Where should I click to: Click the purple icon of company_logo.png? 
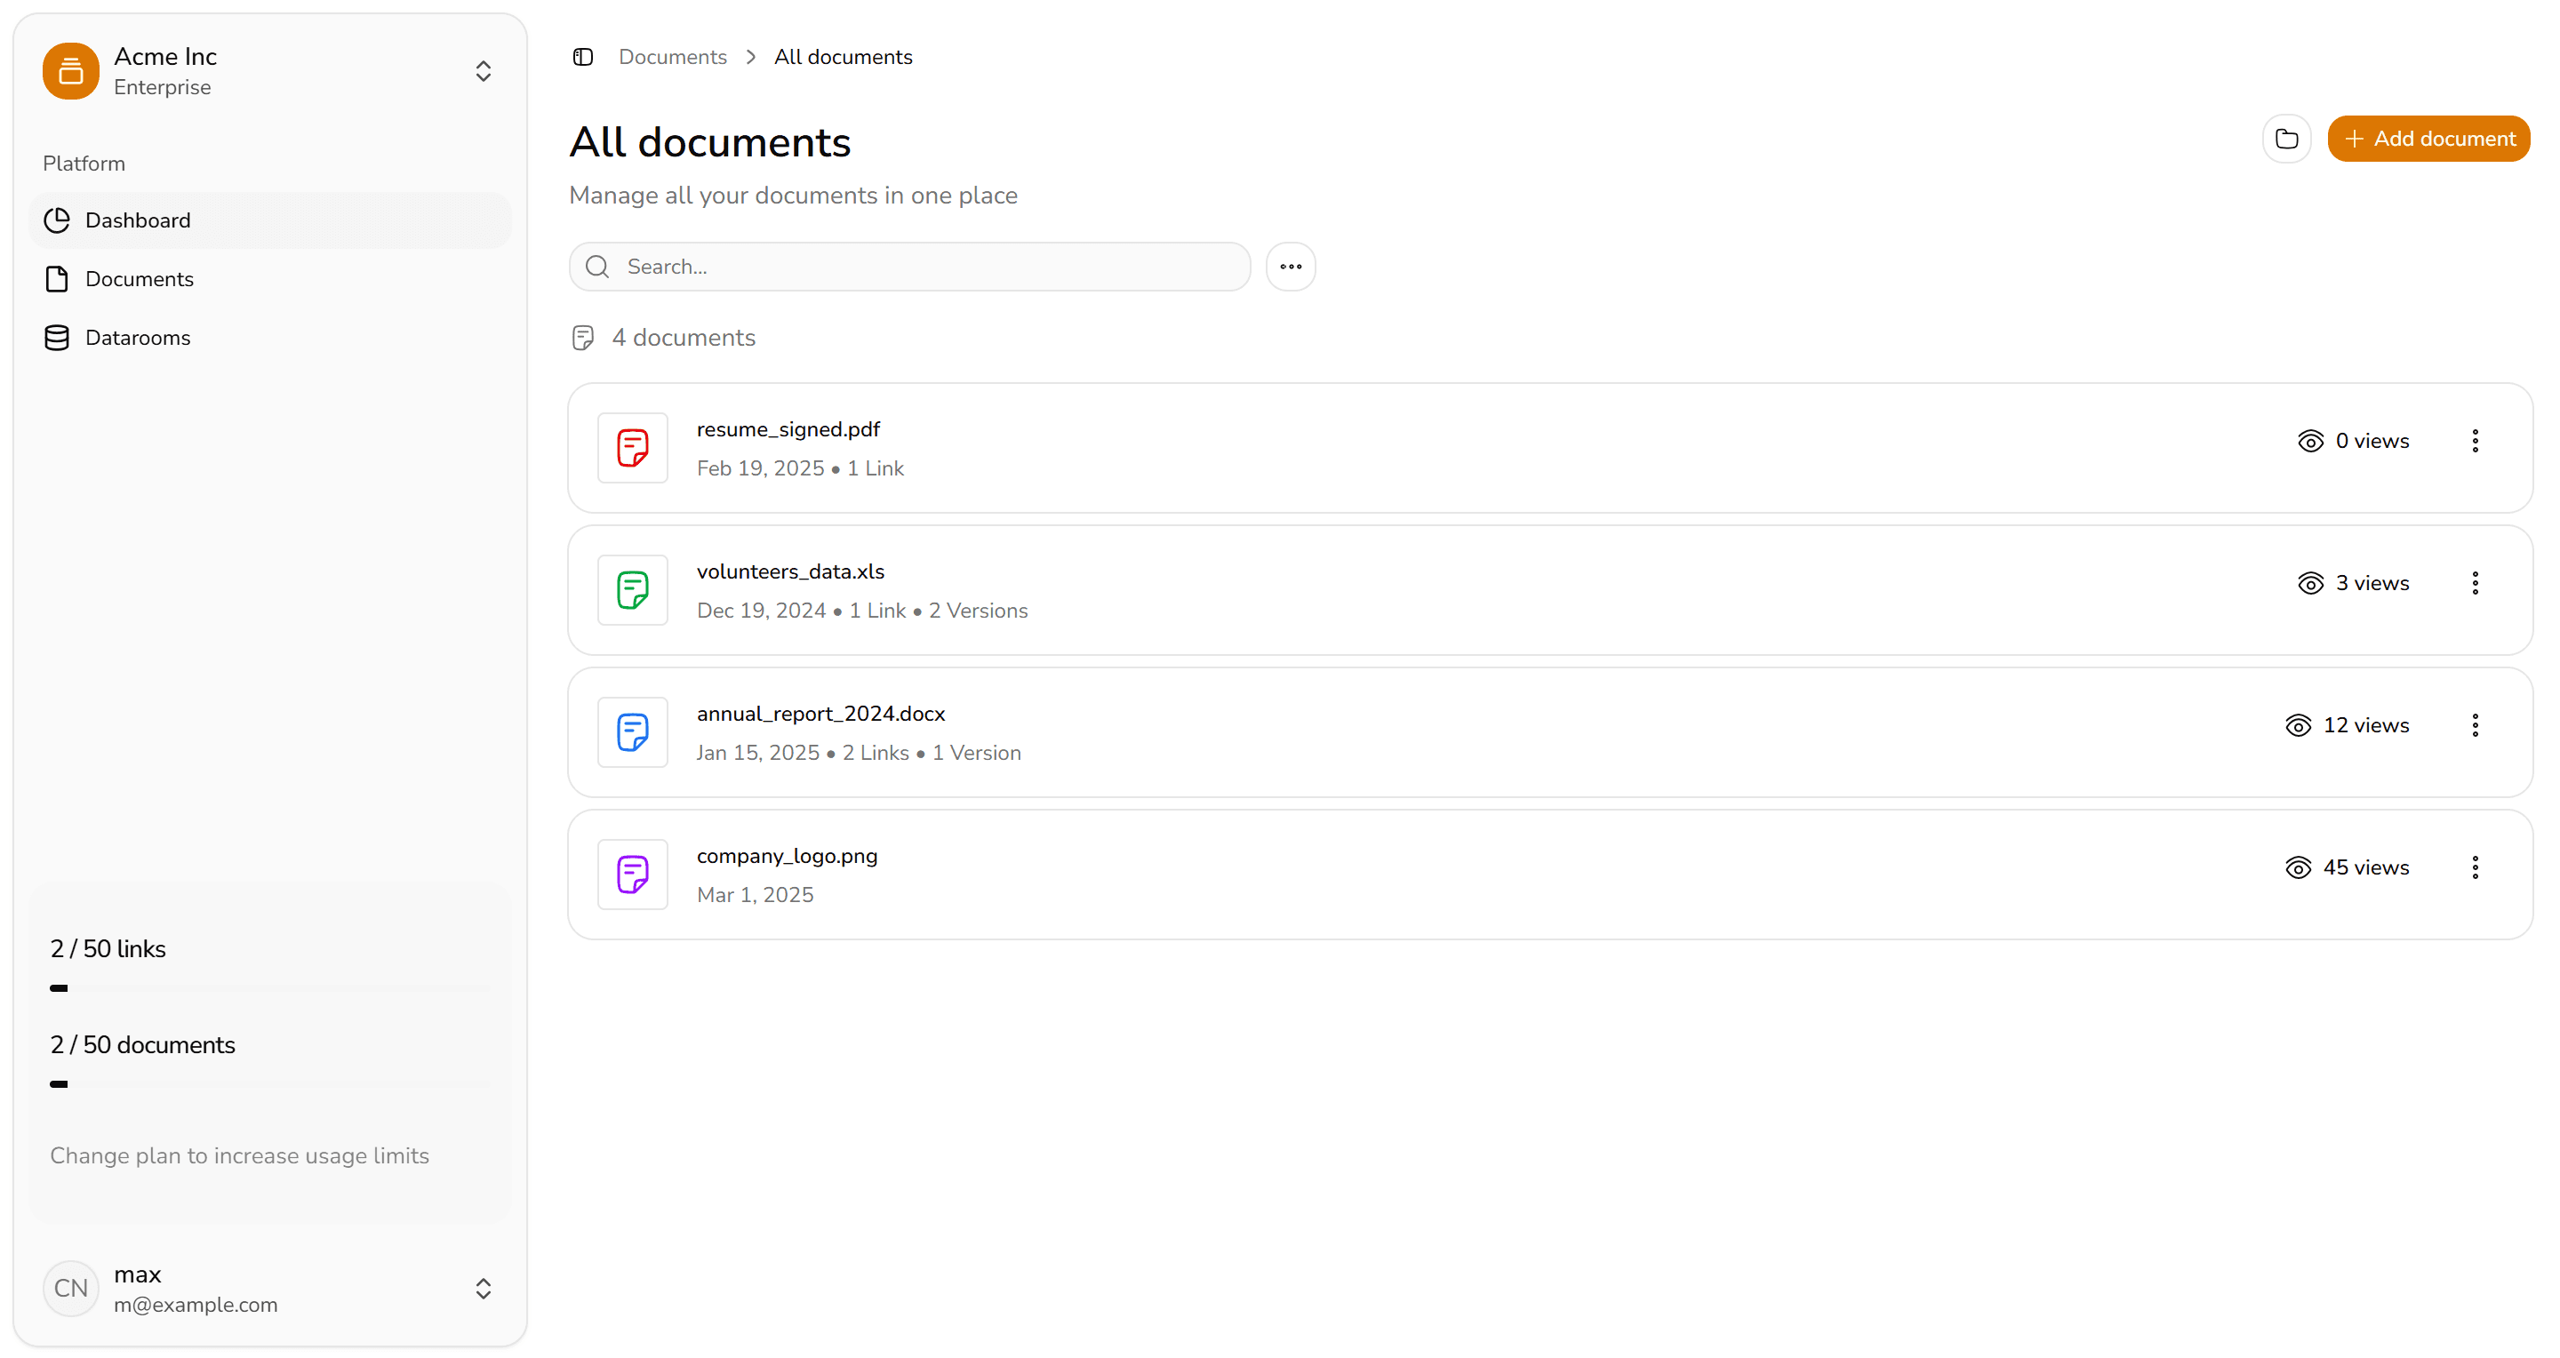point(633,875)
